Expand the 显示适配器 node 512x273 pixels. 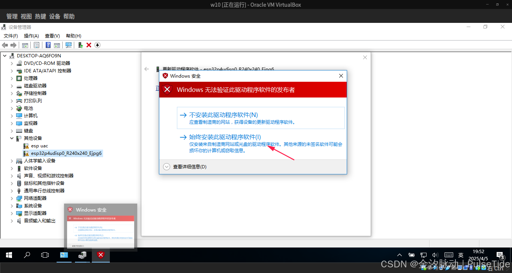coord(12,213)
